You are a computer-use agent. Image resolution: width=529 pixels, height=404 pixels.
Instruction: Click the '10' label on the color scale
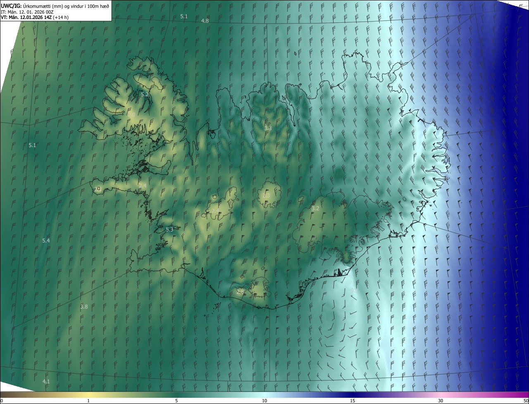(264, 401)
